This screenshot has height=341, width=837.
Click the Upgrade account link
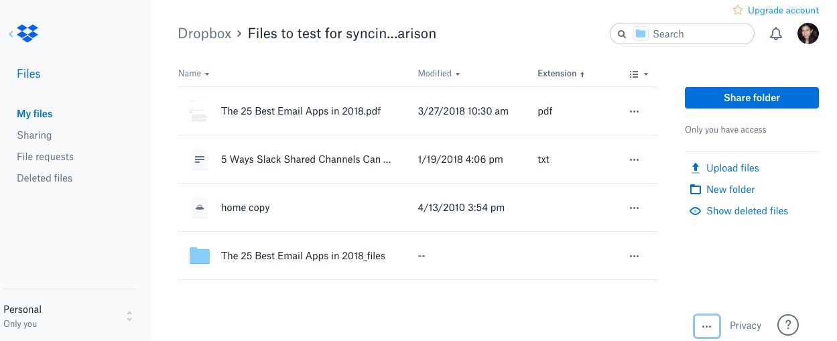tap(783, 11)
